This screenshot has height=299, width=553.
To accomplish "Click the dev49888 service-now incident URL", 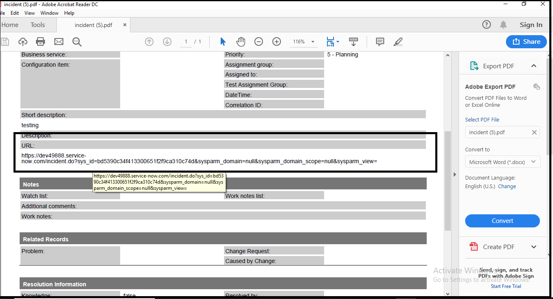I will tap(199, 159).
